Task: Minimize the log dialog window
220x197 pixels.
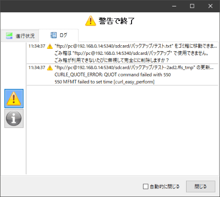Action: (x=174, y=6)
